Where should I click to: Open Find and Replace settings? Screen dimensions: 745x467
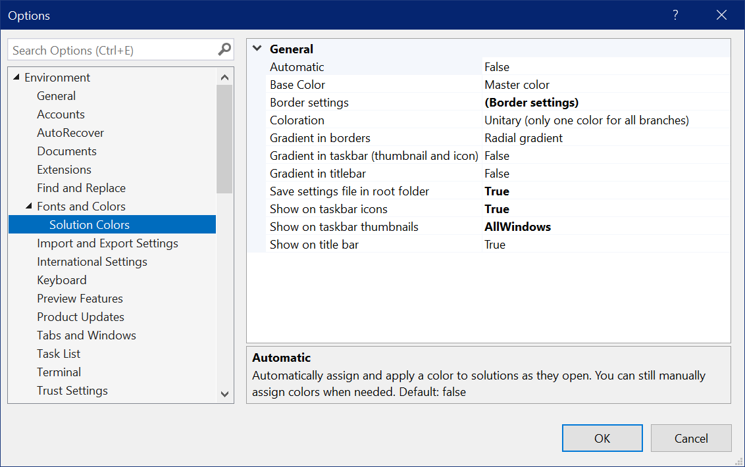coord(81,188)
